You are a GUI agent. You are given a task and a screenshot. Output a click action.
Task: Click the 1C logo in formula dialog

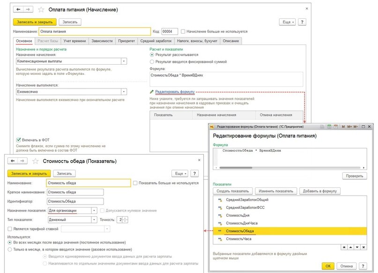pyautogui.click(x=212, y=126)
